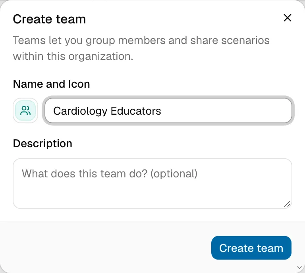
Task: Click the scroll-down chevron at the dialog corner
Action: pos(299,267)
